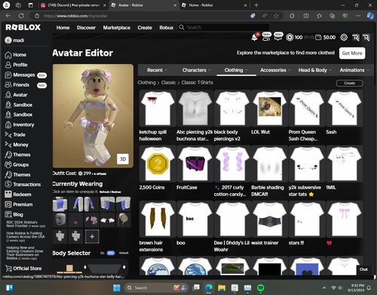Equip the LOL Wut t-shirt thumbnail
377x295 pixels.
click(x=270, y=108)
